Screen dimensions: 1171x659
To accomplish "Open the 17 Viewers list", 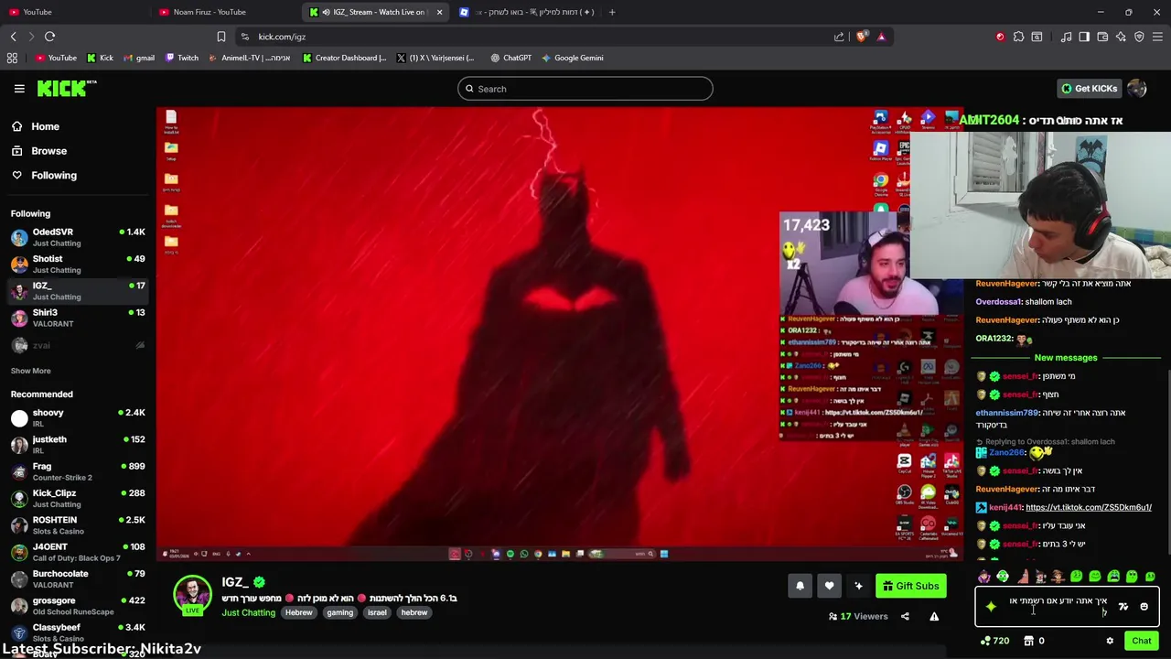I will (x=858, y=616).
